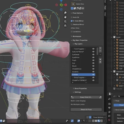Expand the Workspace panel
This screenshot has height=124, width=124.
coord(71,36)
